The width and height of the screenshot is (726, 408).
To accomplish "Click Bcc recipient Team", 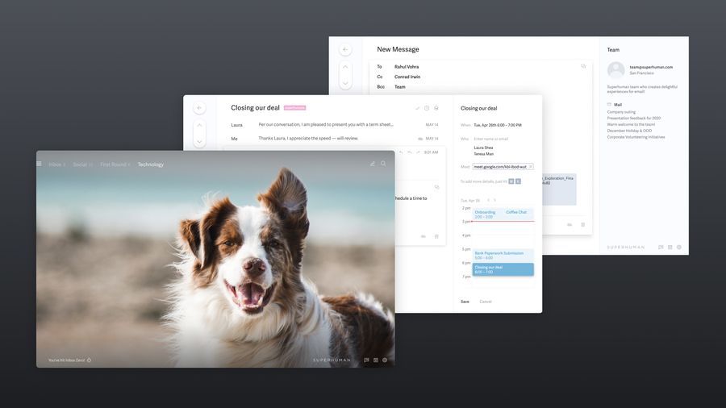I will (x=400, y=87).
